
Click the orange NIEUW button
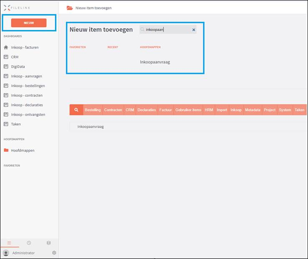(x=29, y=23)
